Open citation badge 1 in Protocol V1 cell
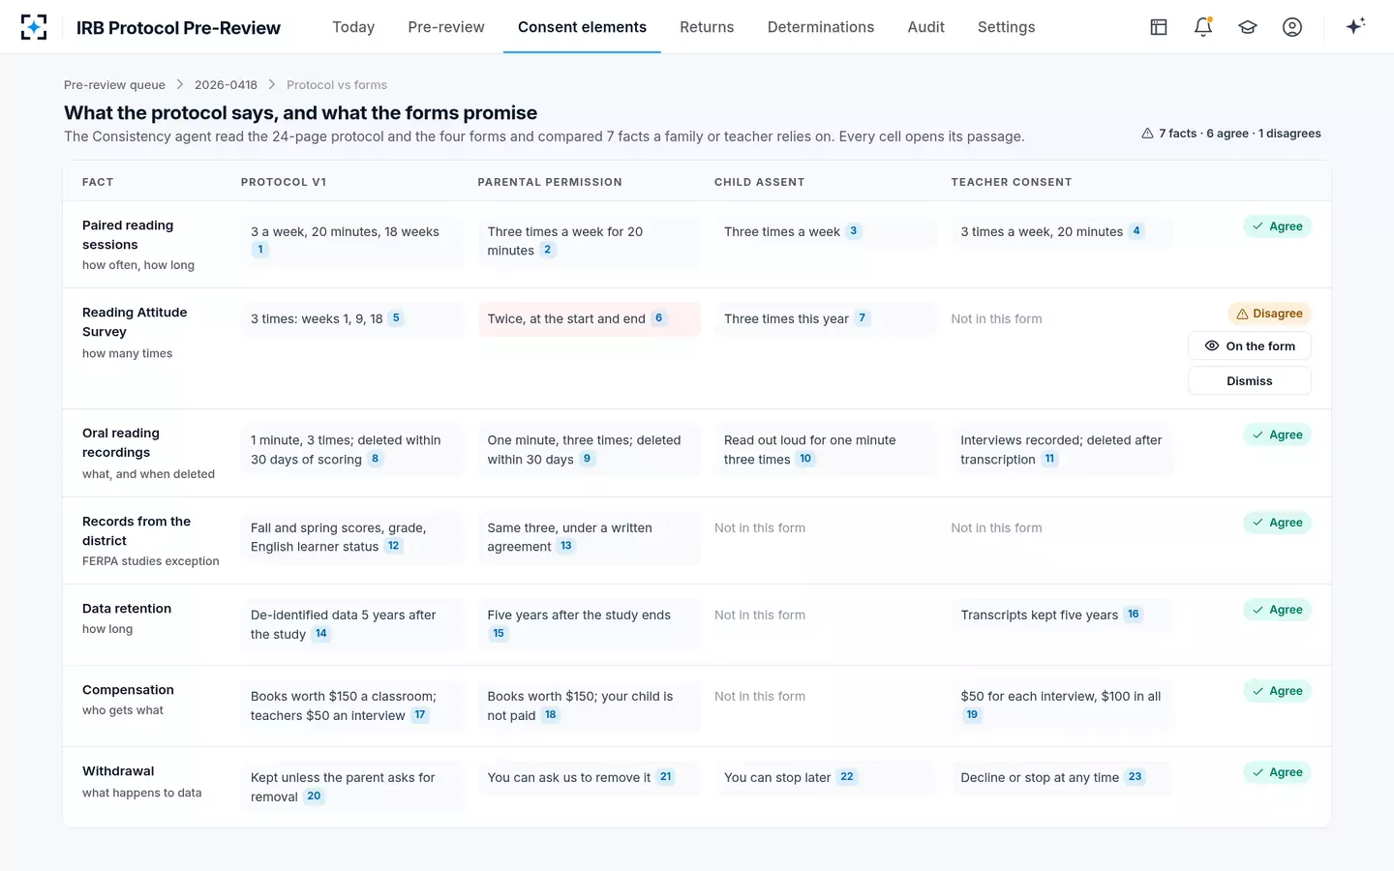This screenshot has width=1394, height=871. click(x=260, y=250)
